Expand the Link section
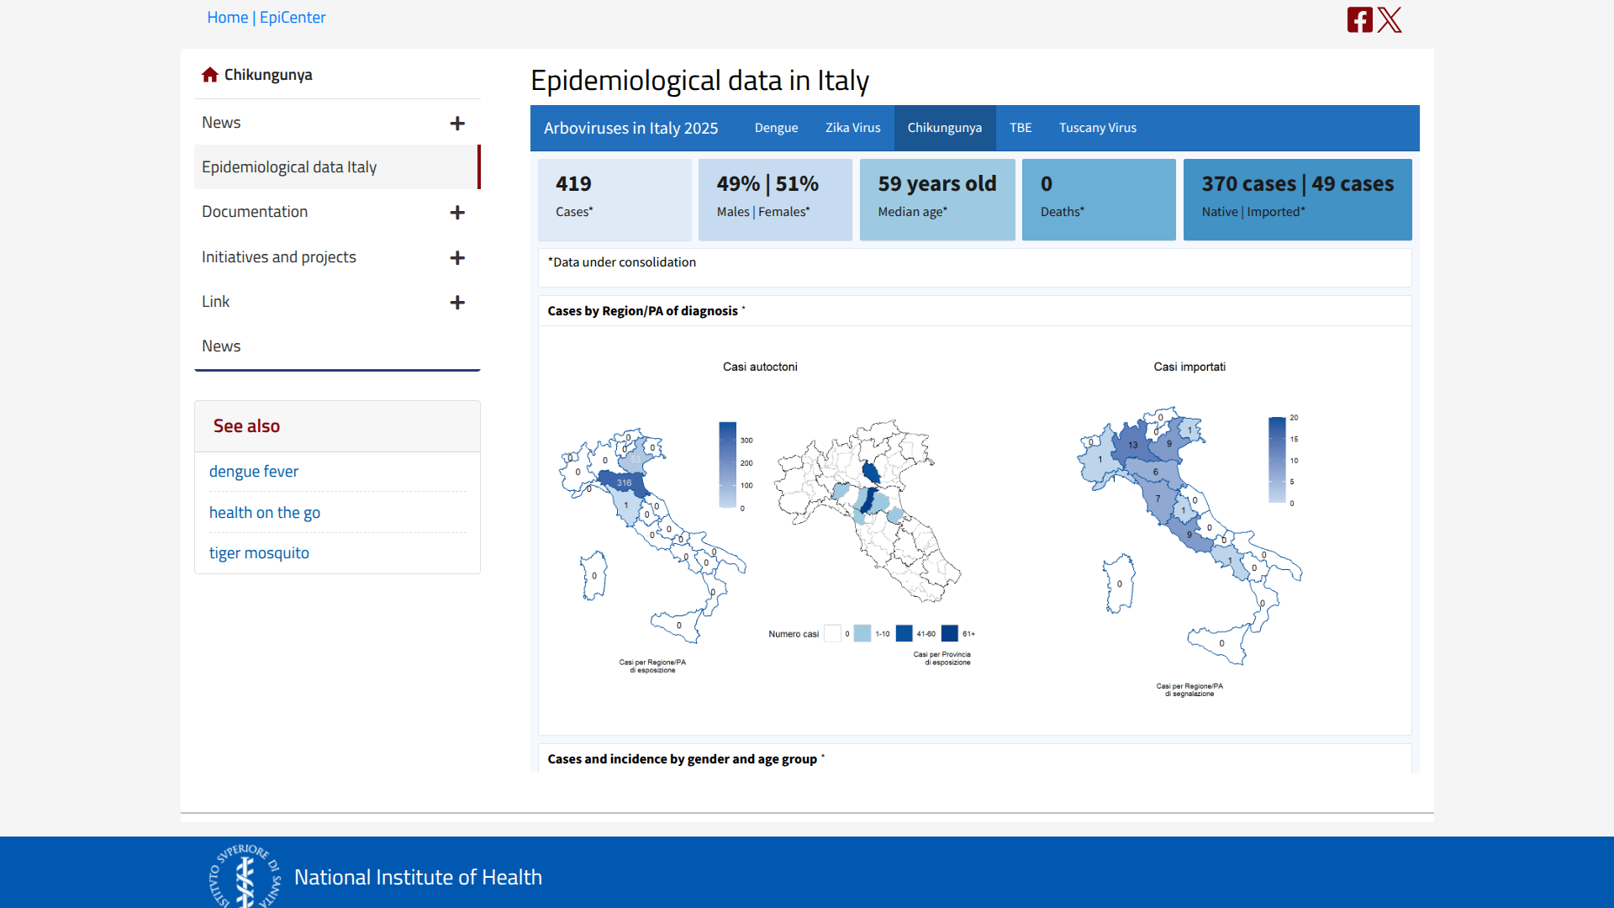The image size is (1614, 908). tap(457, 303)
